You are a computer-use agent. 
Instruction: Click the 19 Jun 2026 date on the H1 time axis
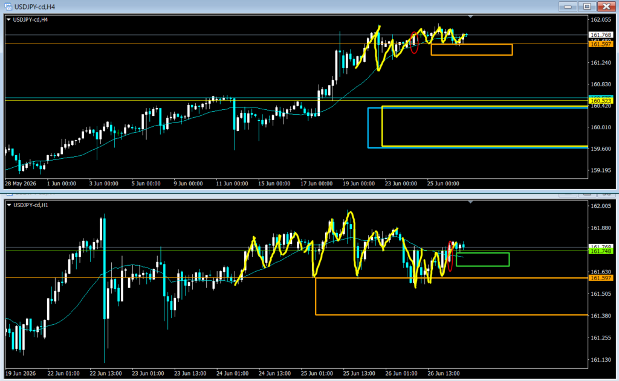click(21, 374)
